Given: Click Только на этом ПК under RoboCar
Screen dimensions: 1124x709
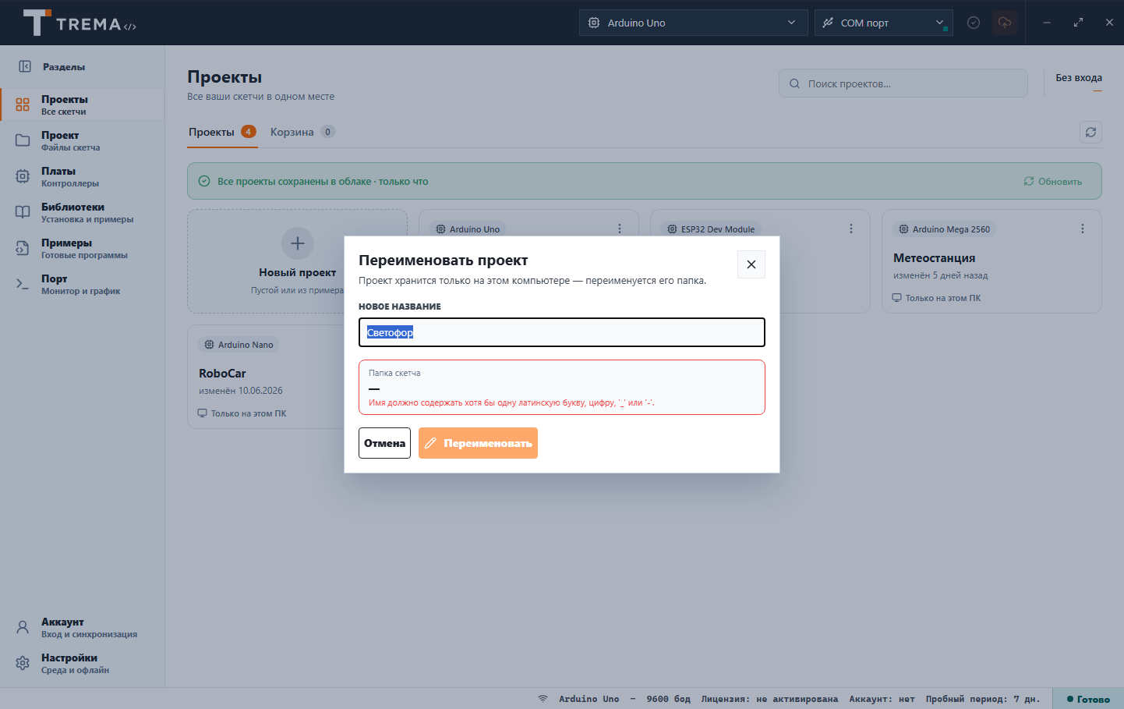Looking at the screenshot, I should click(242, 413).
